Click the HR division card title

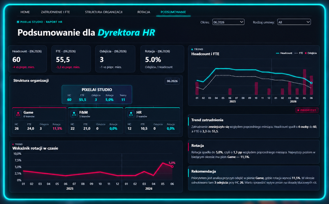(139, 113)
